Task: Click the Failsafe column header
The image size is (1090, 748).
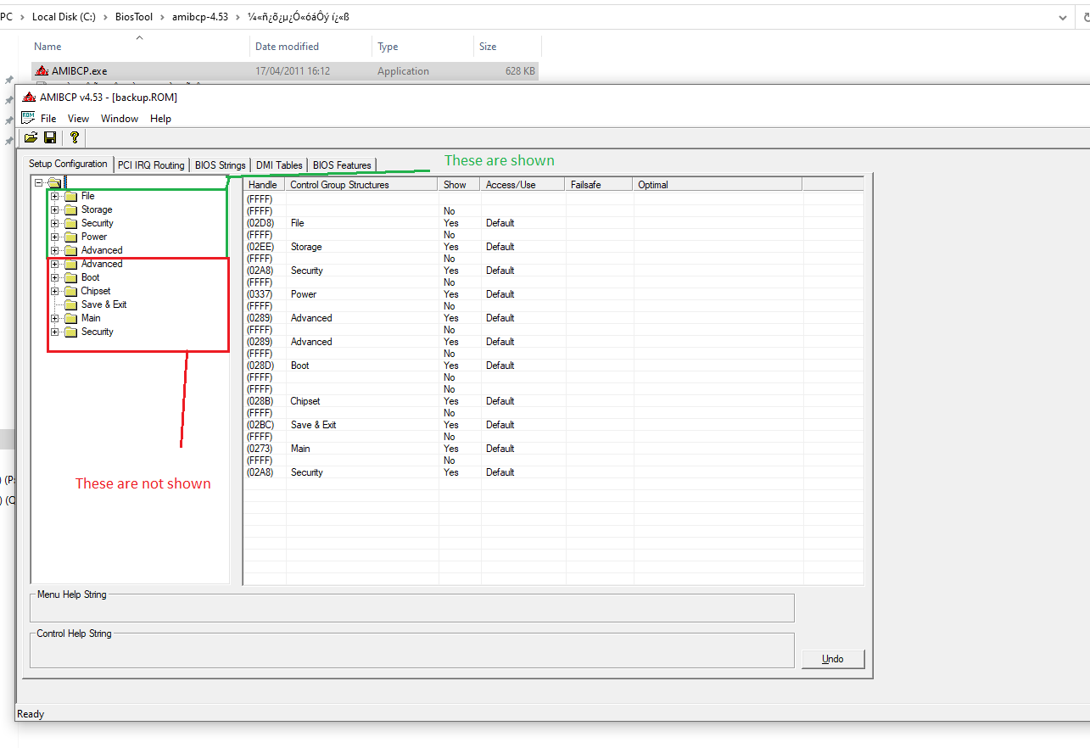Action: [x=600, y=184]
